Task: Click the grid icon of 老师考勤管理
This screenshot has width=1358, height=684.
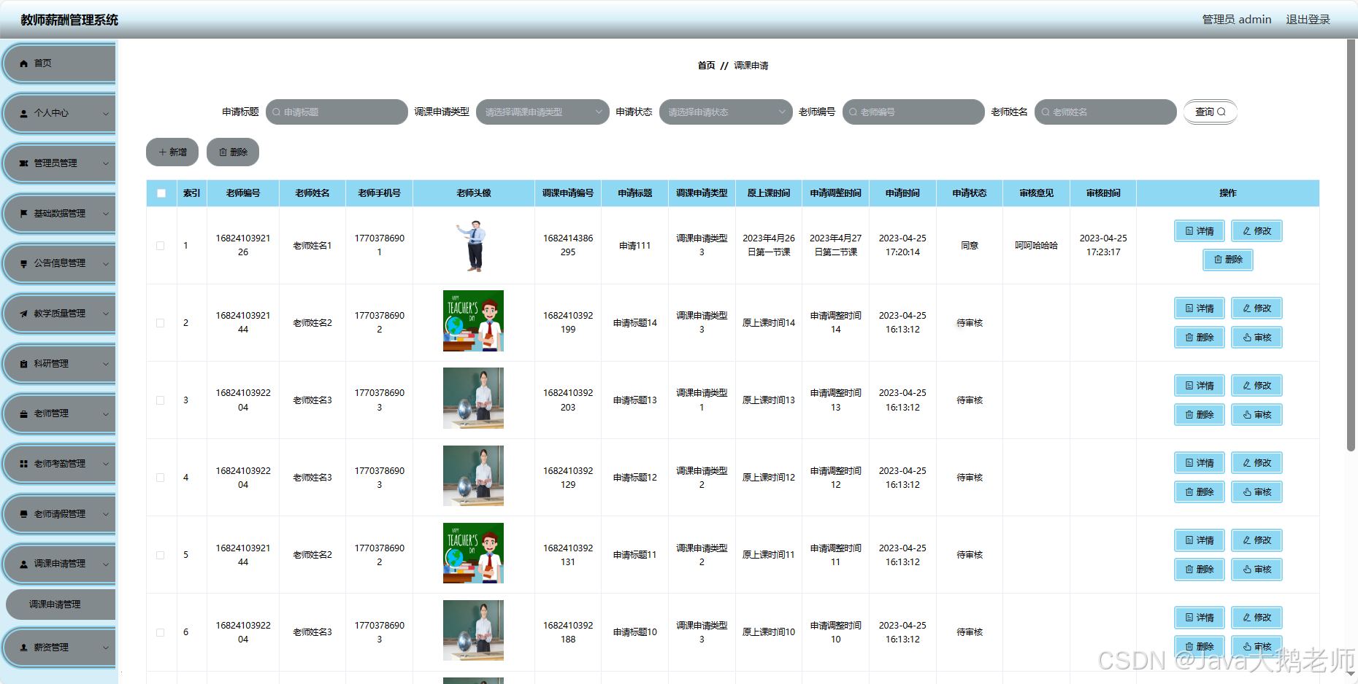Action: 23,464
